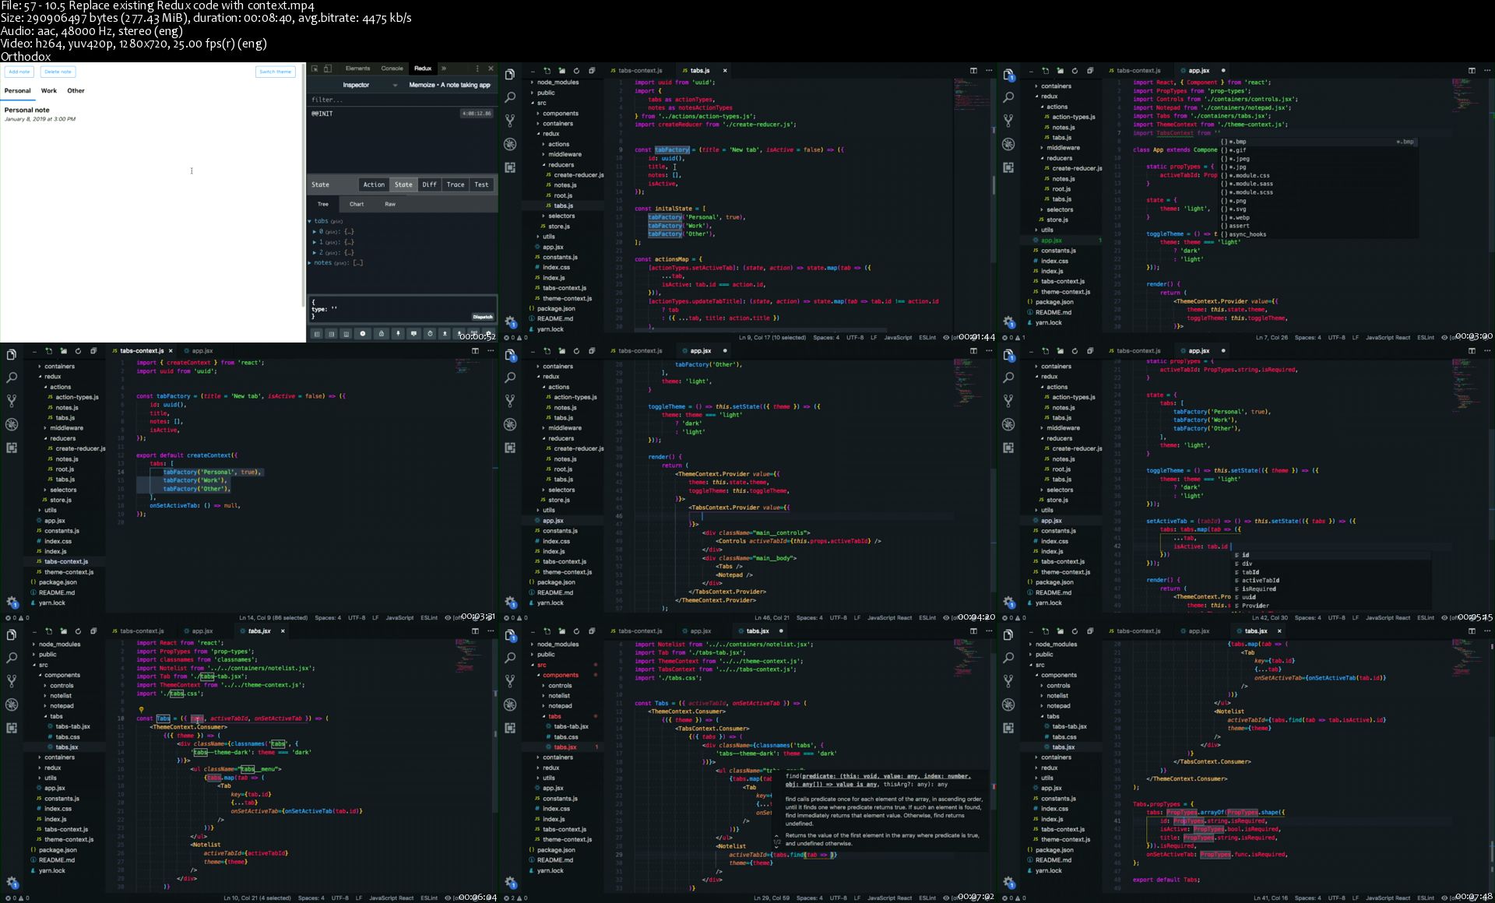Toggle the pause recording button in Redux toolbar
The width and height of the screenshot is (1495, 903).
362,333
